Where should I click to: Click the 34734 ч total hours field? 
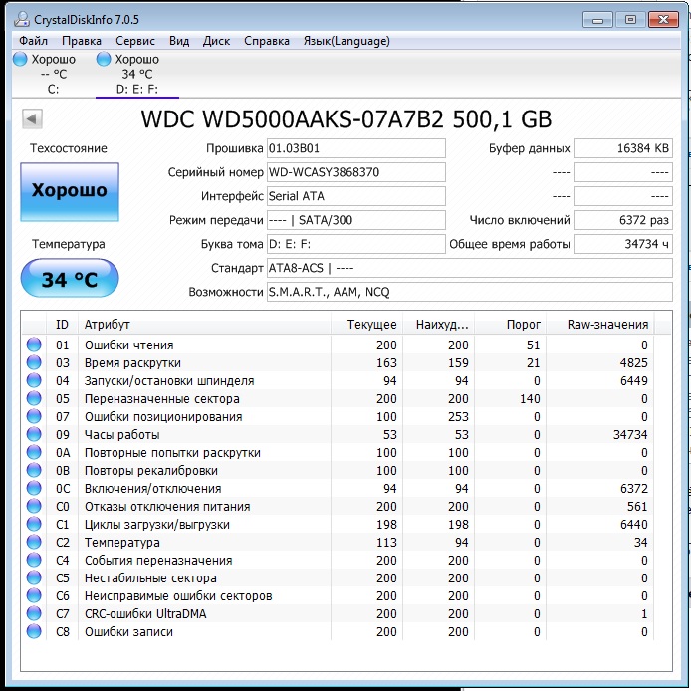point(623,244)
